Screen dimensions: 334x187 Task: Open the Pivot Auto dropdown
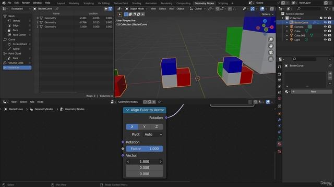[x=153, y=135]
